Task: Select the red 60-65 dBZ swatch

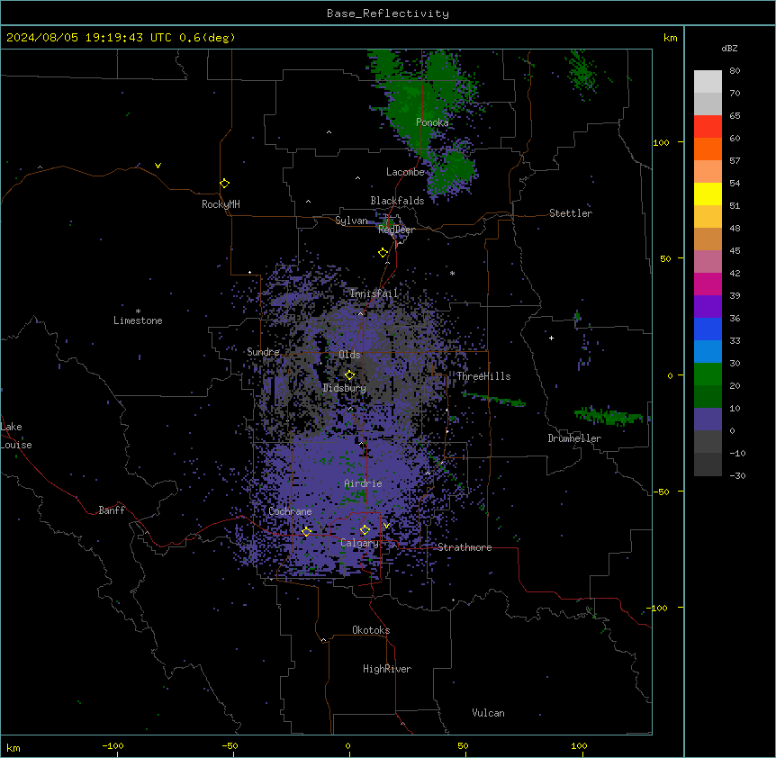Action: (708, 126)
